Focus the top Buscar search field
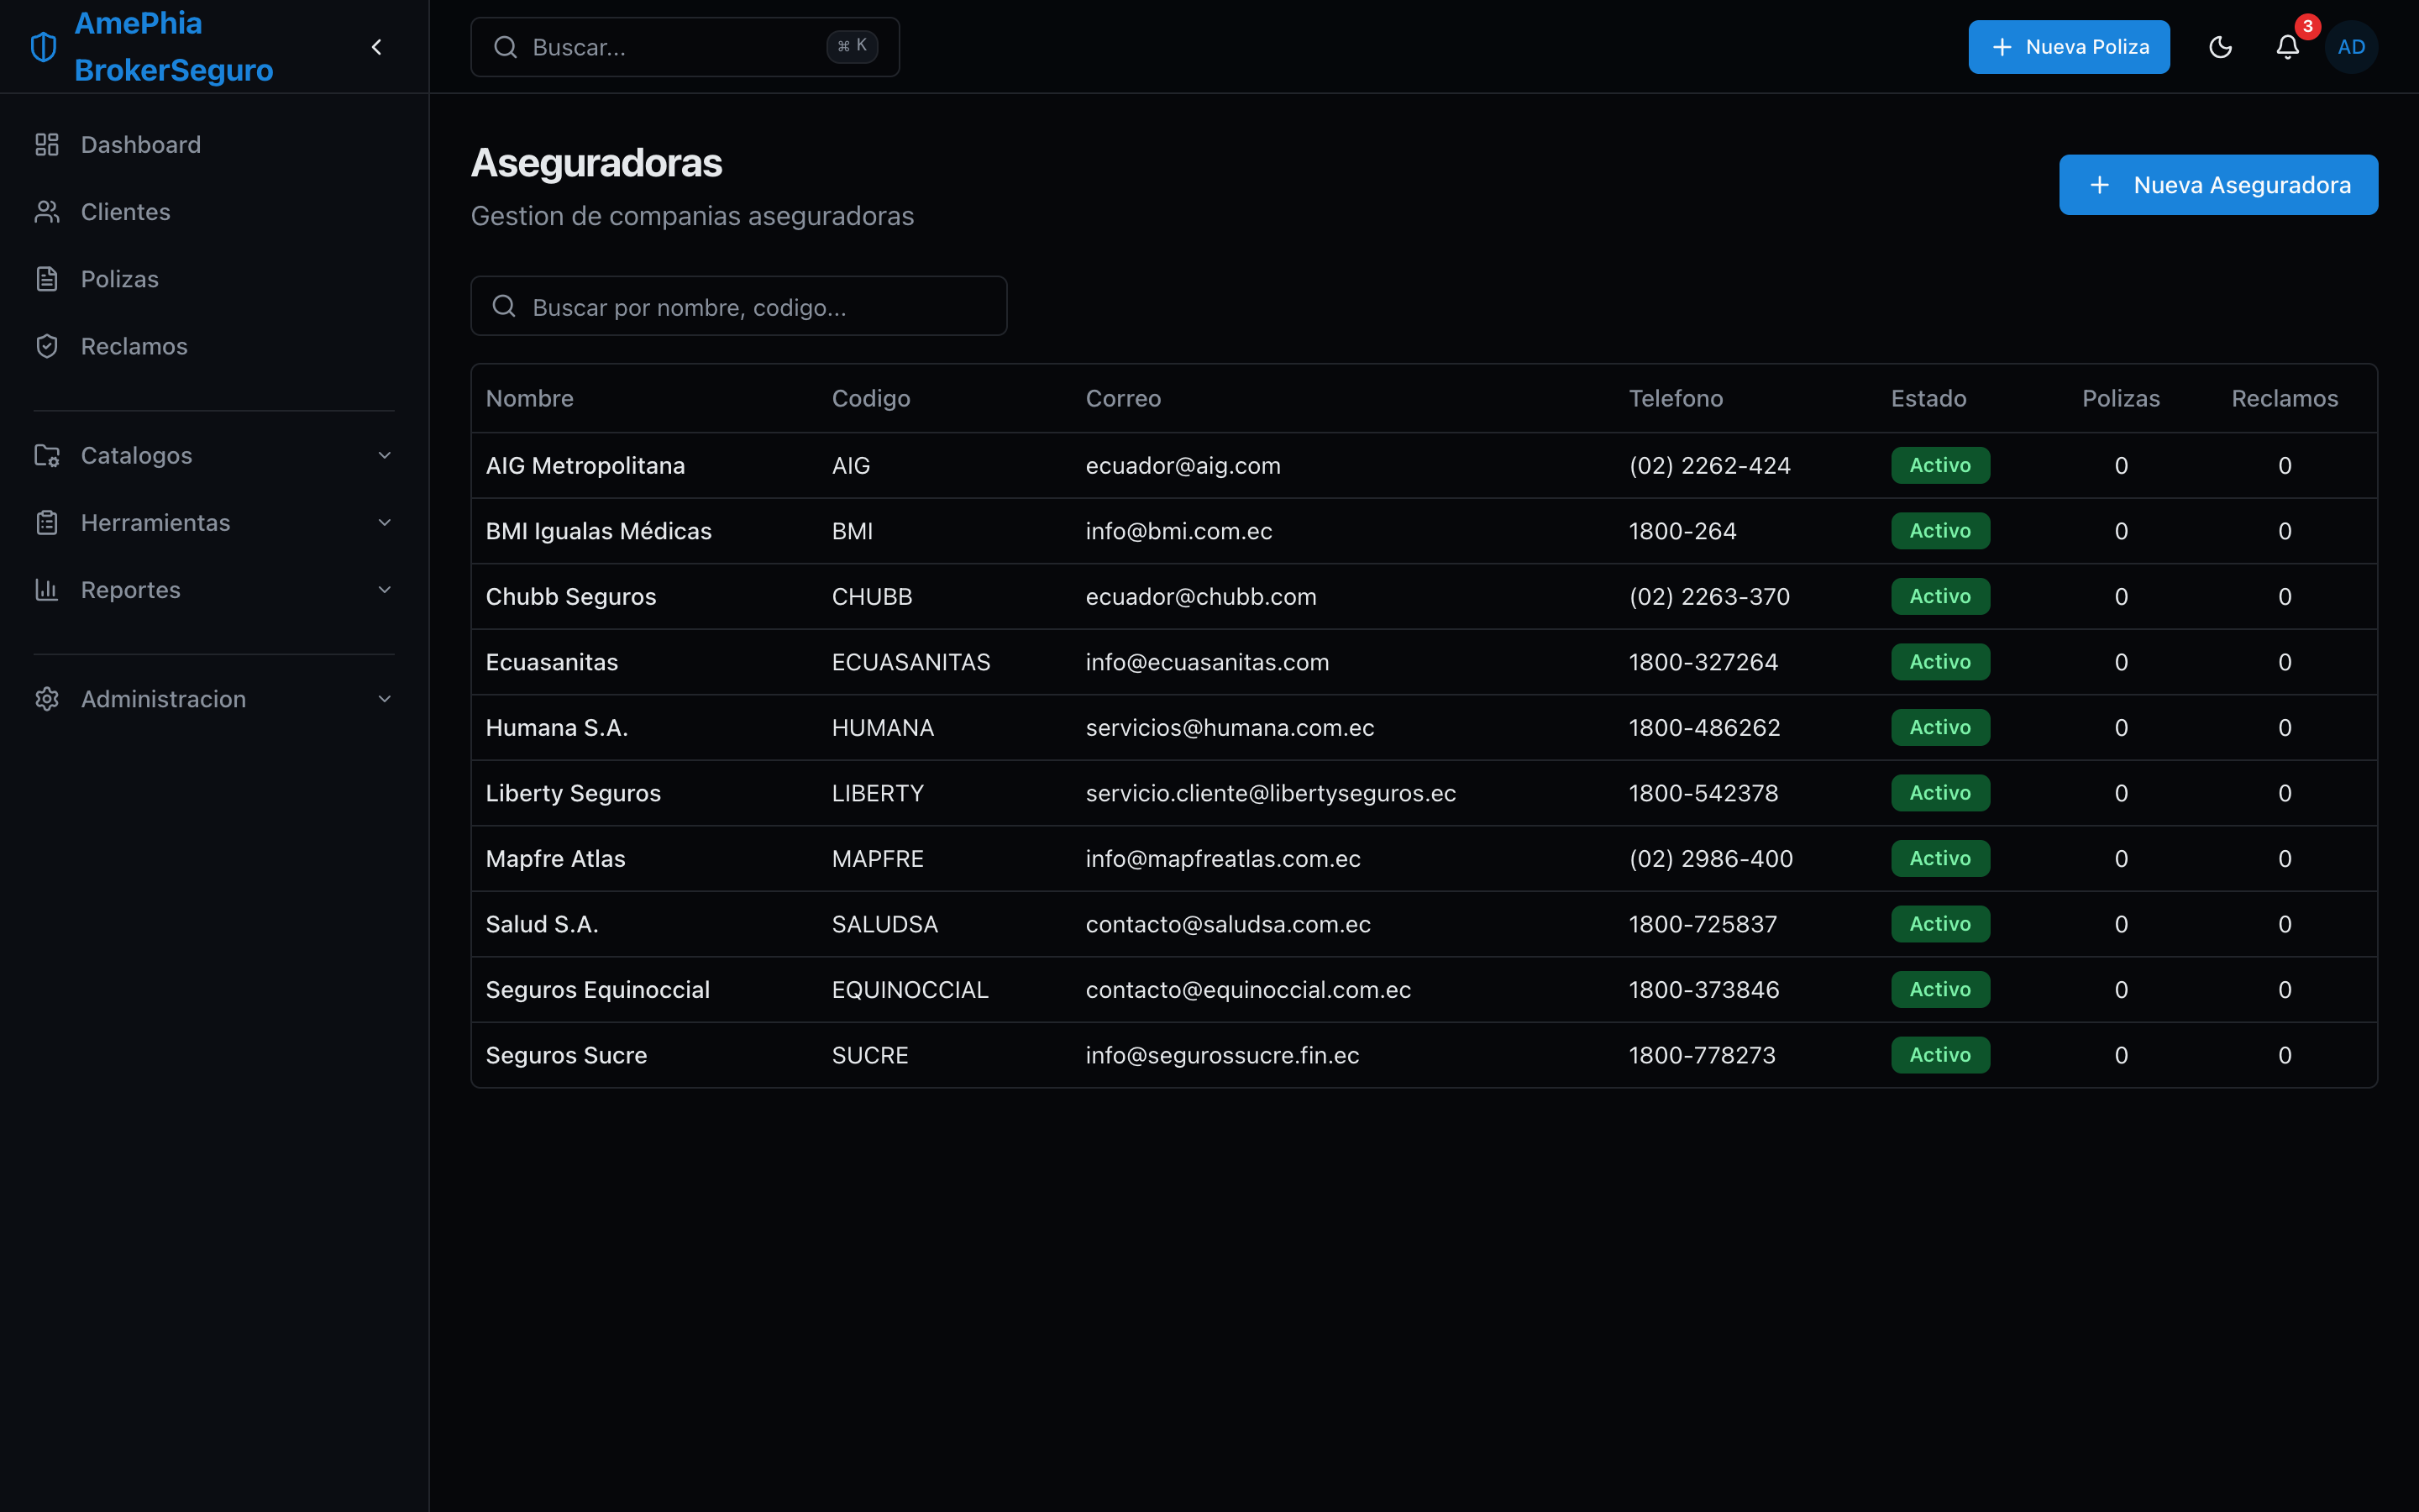Image resolution: width=2419 pixels, height=1512 pixels. coord(685,47)
